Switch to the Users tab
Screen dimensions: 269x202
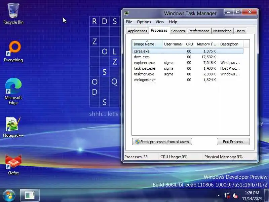coord(240,31)
